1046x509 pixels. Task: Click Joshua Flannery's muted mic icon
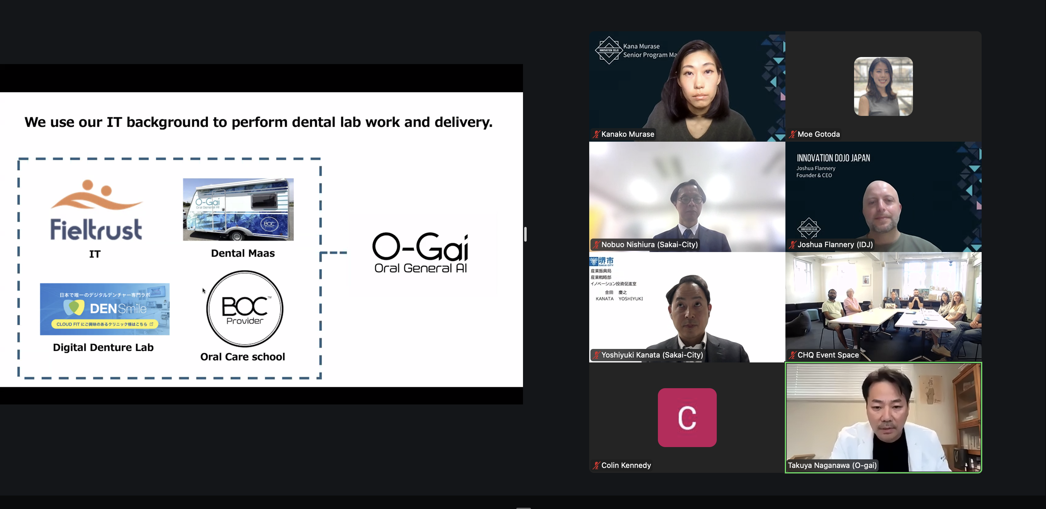click(792, 245)
